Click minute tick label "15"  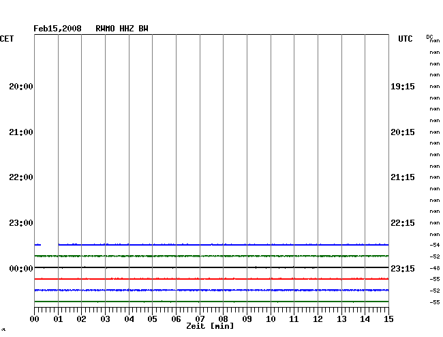point(388,319)
